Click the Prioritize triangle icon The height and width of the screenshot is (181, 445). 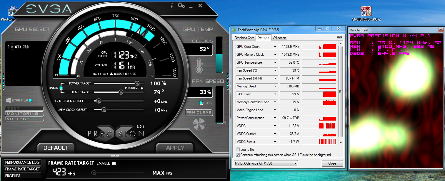coord(142,88)
